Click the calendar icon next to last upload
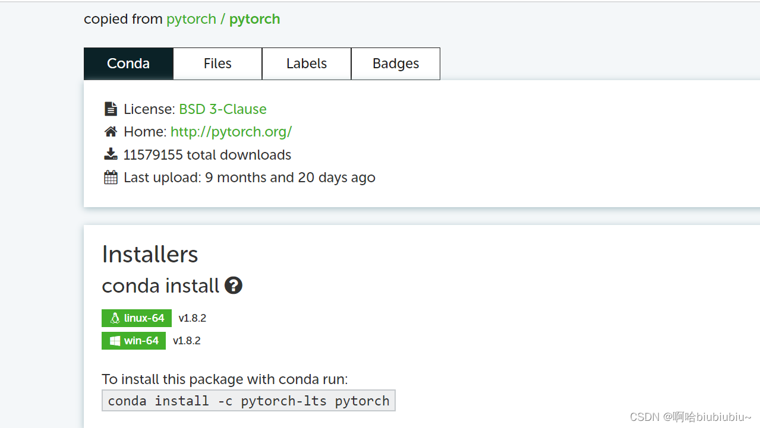This screenshot has width=760, height=428. pos(111,176)
